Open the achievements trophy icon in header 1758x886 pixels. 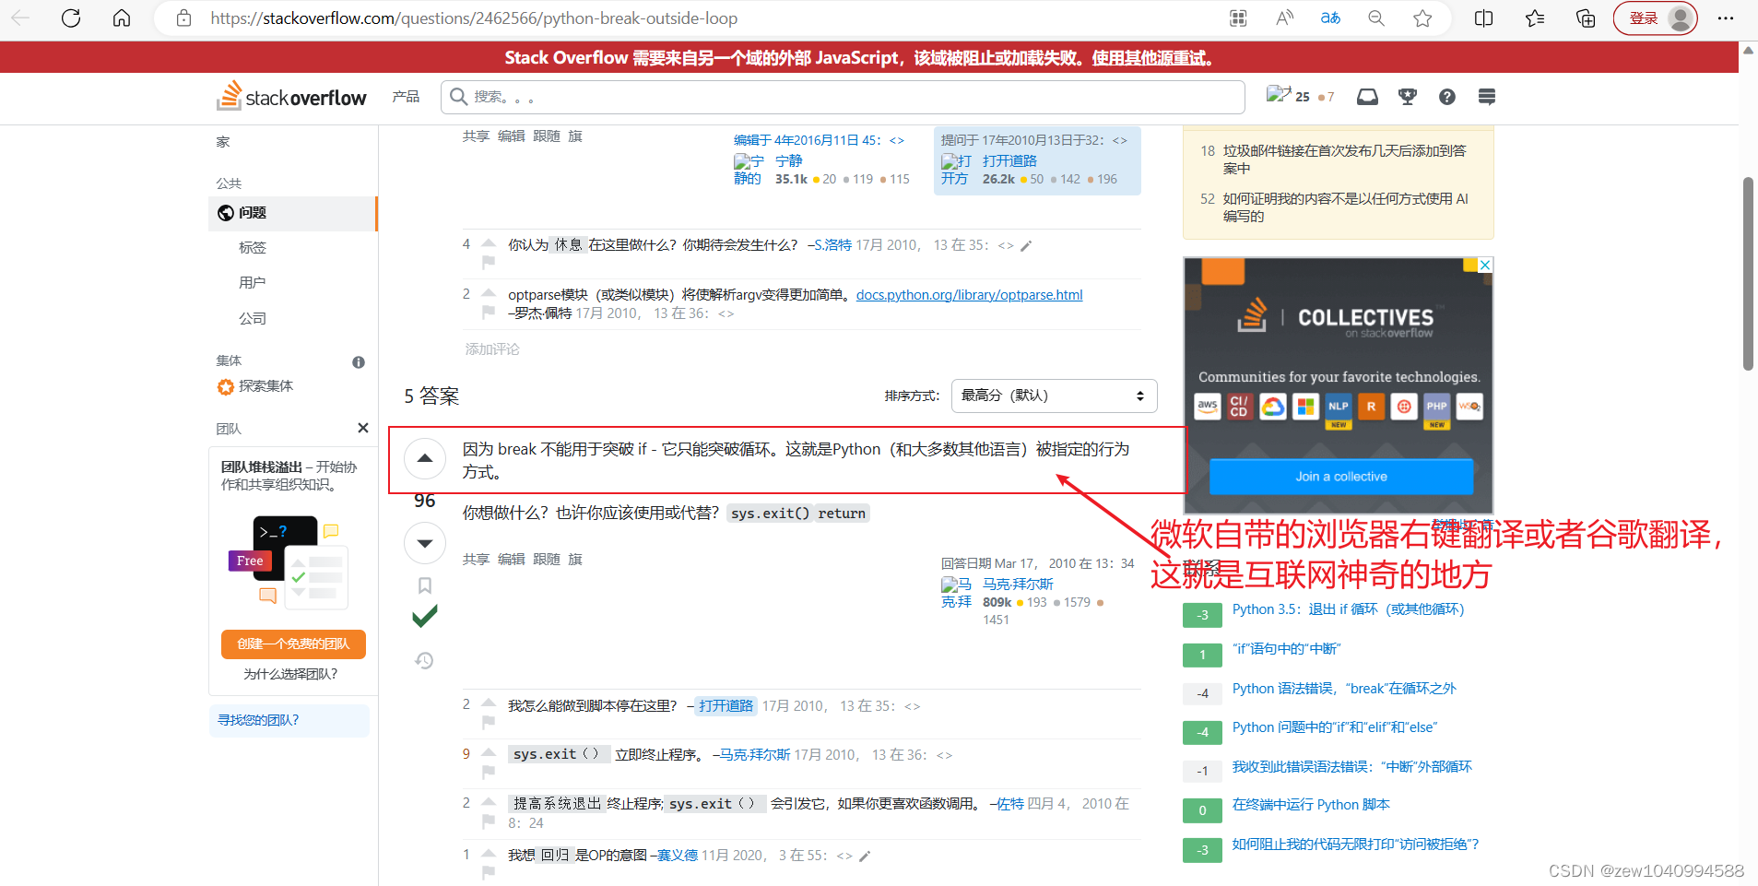[x=1407, y=96]
